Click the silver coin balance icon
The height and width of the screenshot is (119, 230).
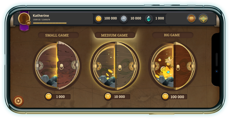124,19
